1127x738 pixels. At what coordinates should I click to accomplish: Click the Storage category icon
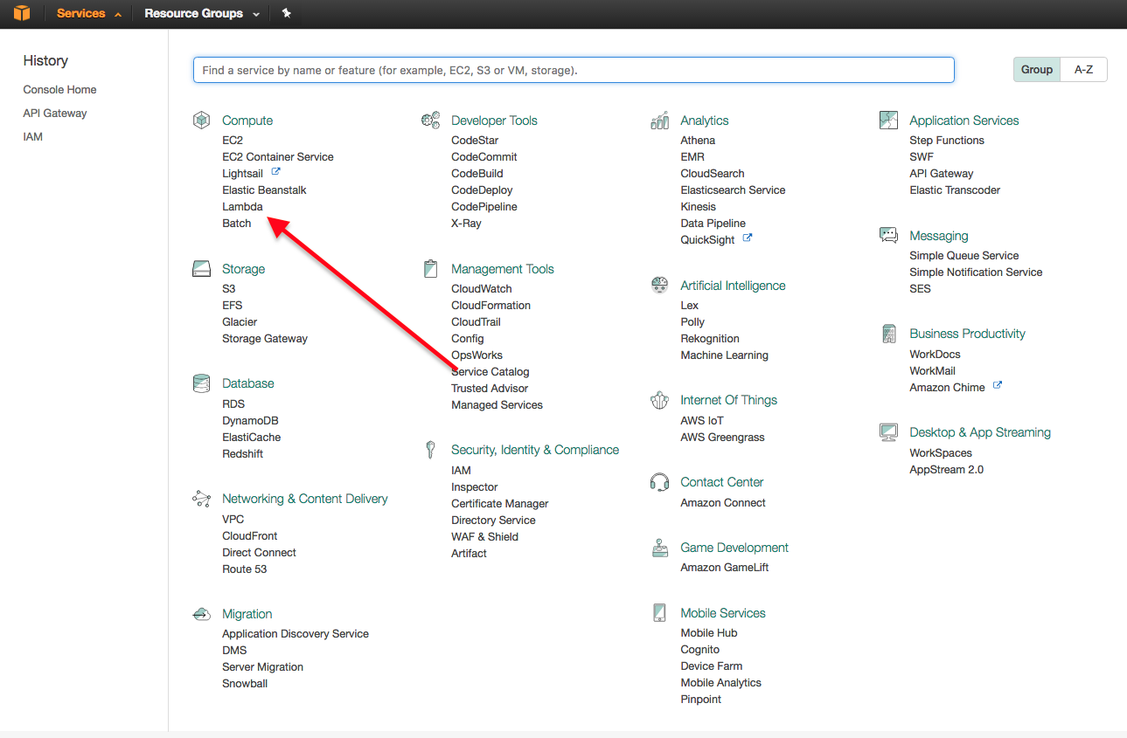pyautogui.click(x=202, y=269)
